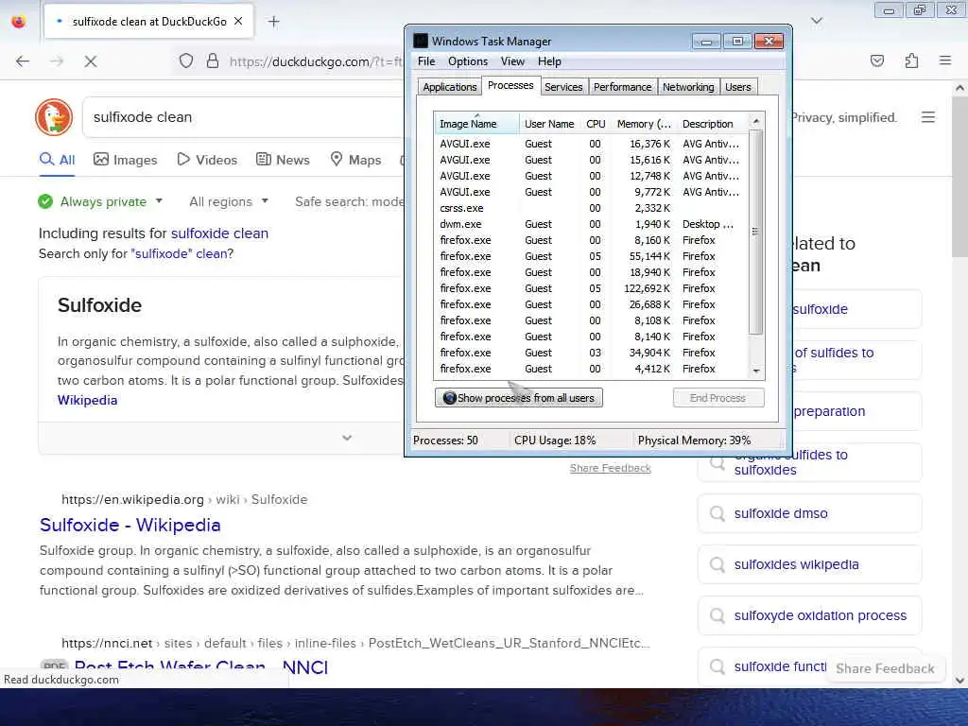
Task: Switch to the News search tab
Action: tap(283, 160)
